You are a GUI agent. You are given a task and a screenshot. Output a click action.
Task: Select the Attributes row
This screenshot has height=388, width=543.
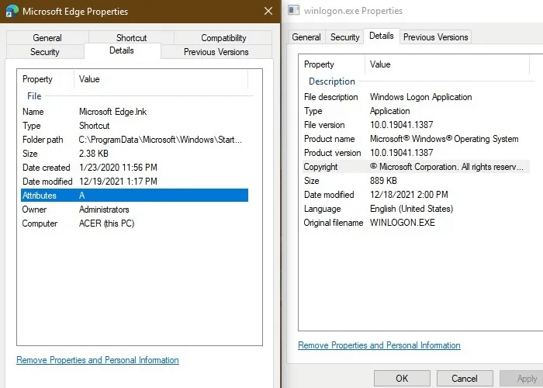[134, 196]
